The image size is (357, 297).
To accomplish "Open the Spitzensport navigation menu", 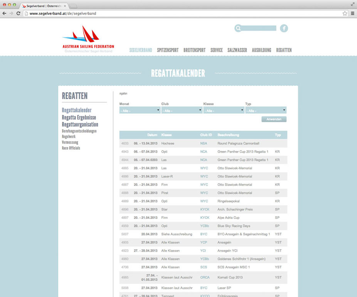I will (x=168, y=50).
